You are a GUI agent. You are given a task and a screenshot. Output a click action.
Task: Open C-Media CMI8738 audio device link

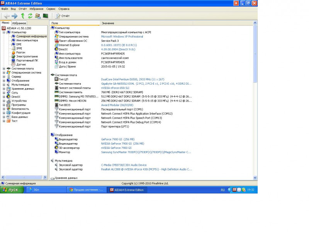pos(124,165)
